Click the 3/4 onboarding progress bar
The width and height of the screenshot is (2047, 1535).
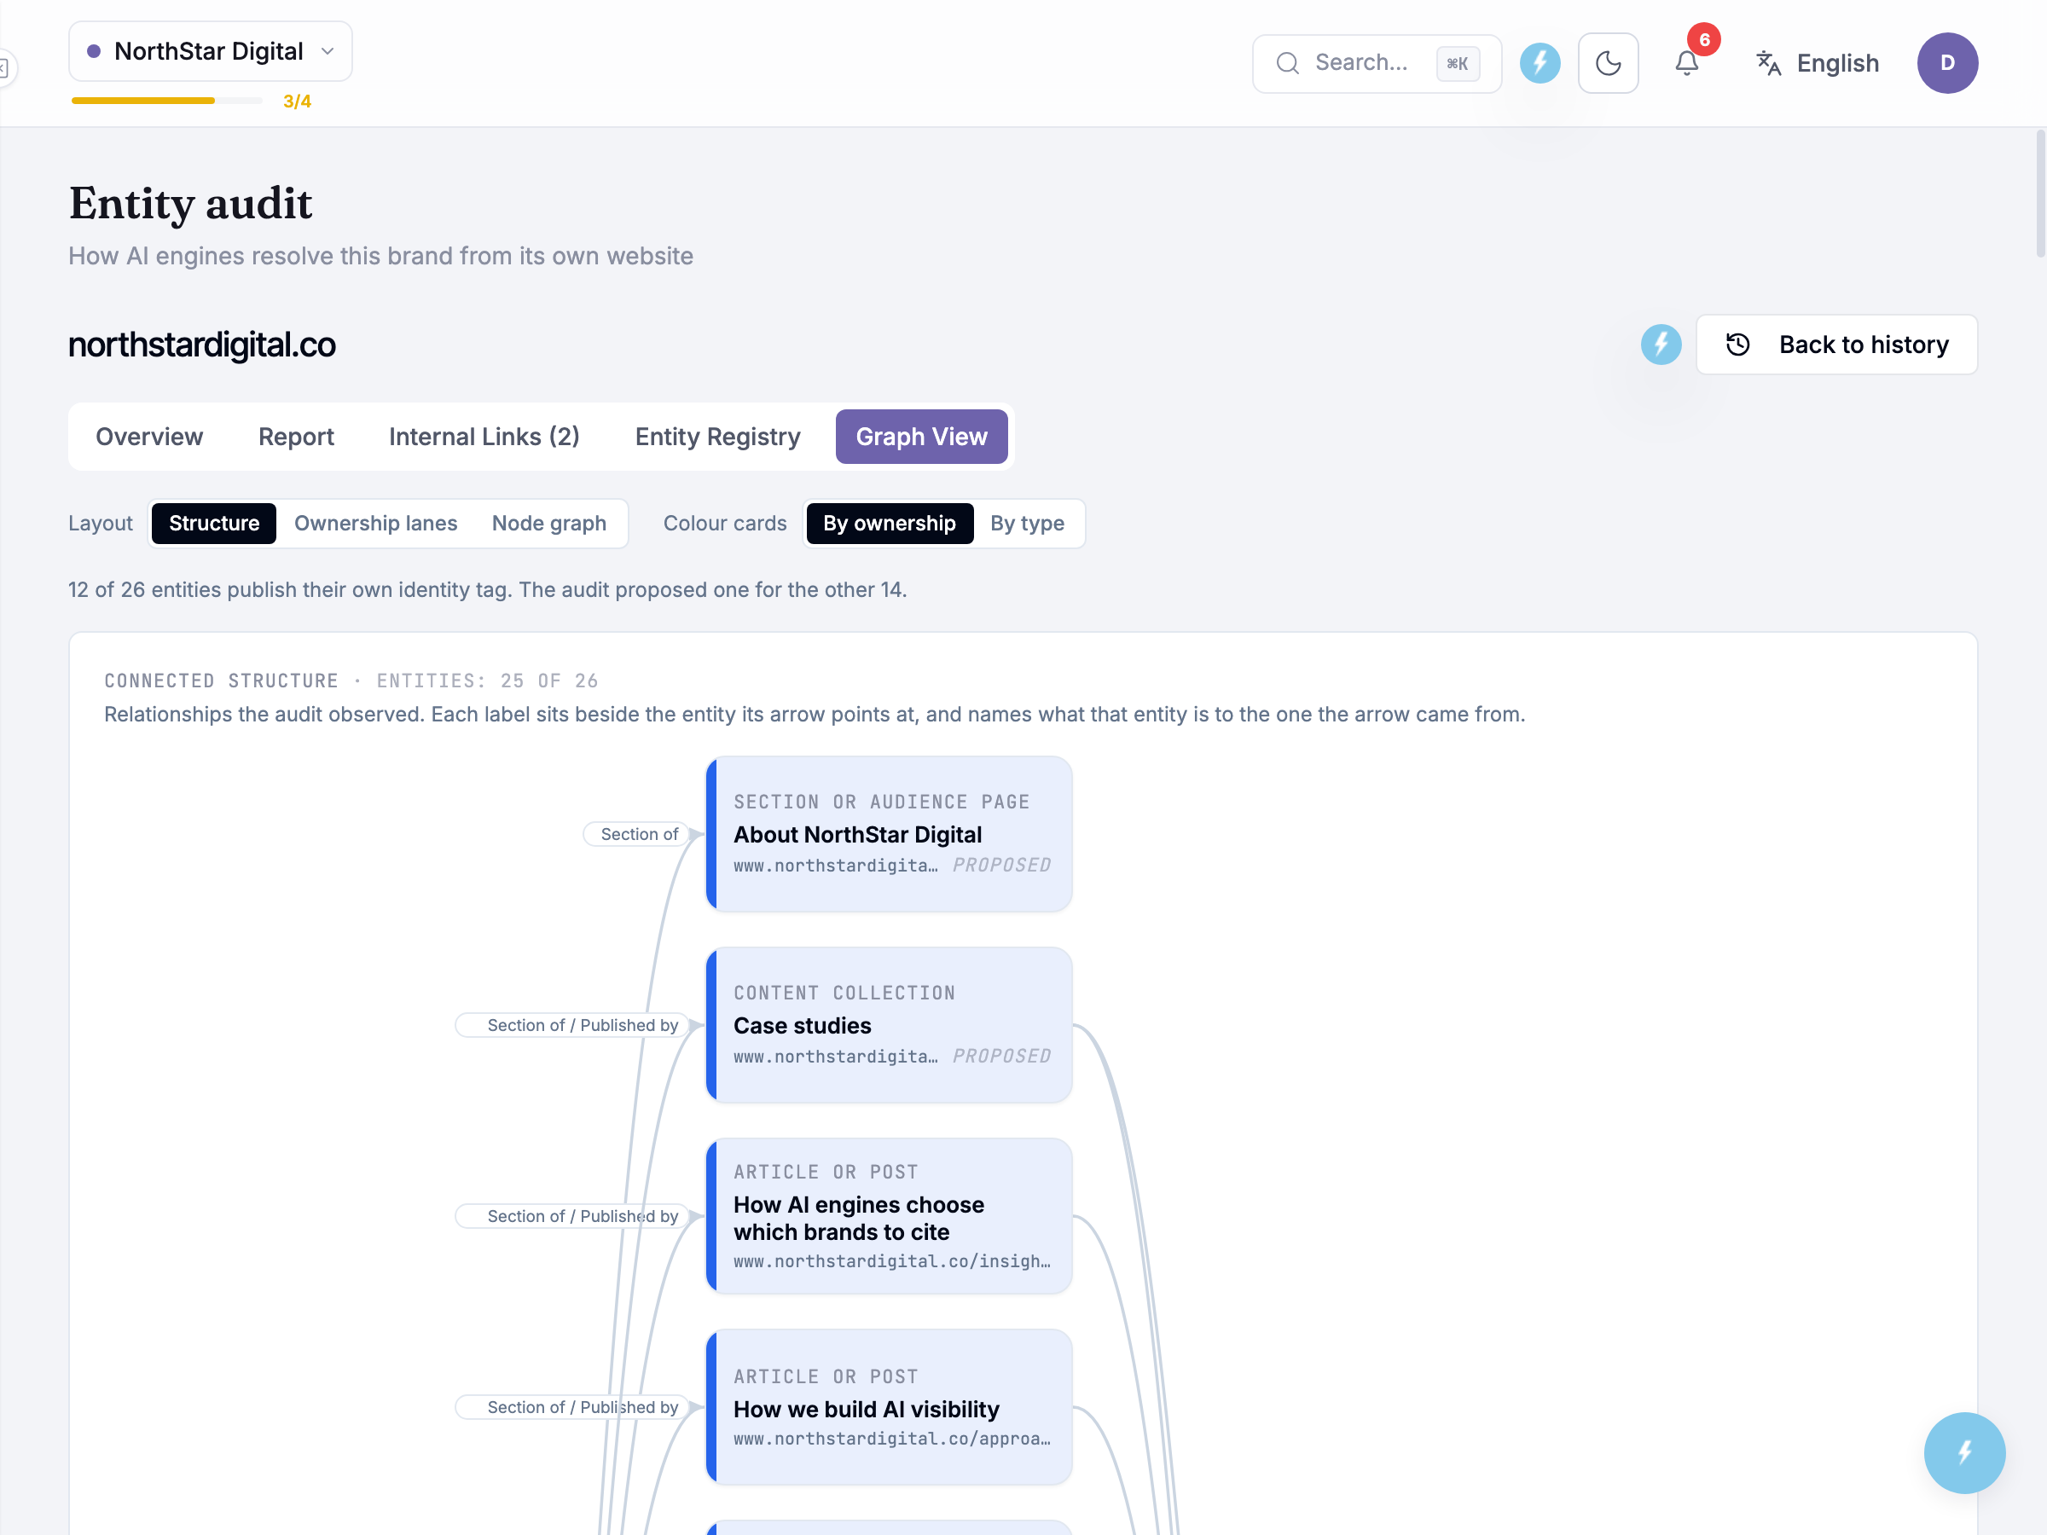pyautogui.click(x=167, y=101)
